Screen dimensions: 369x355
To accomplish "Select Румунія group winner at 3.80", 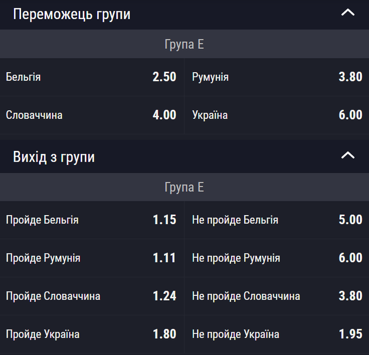I will pos(277,77).
